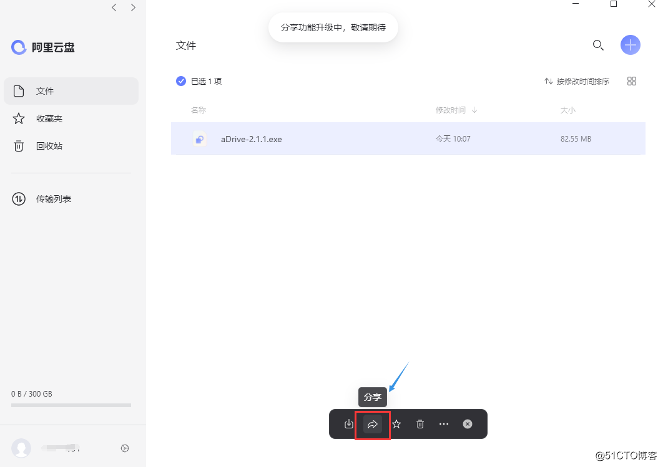Viewport: 663px width, 467px height.
Task: Navigate forward with the right chevron
Action: point(133,7)
